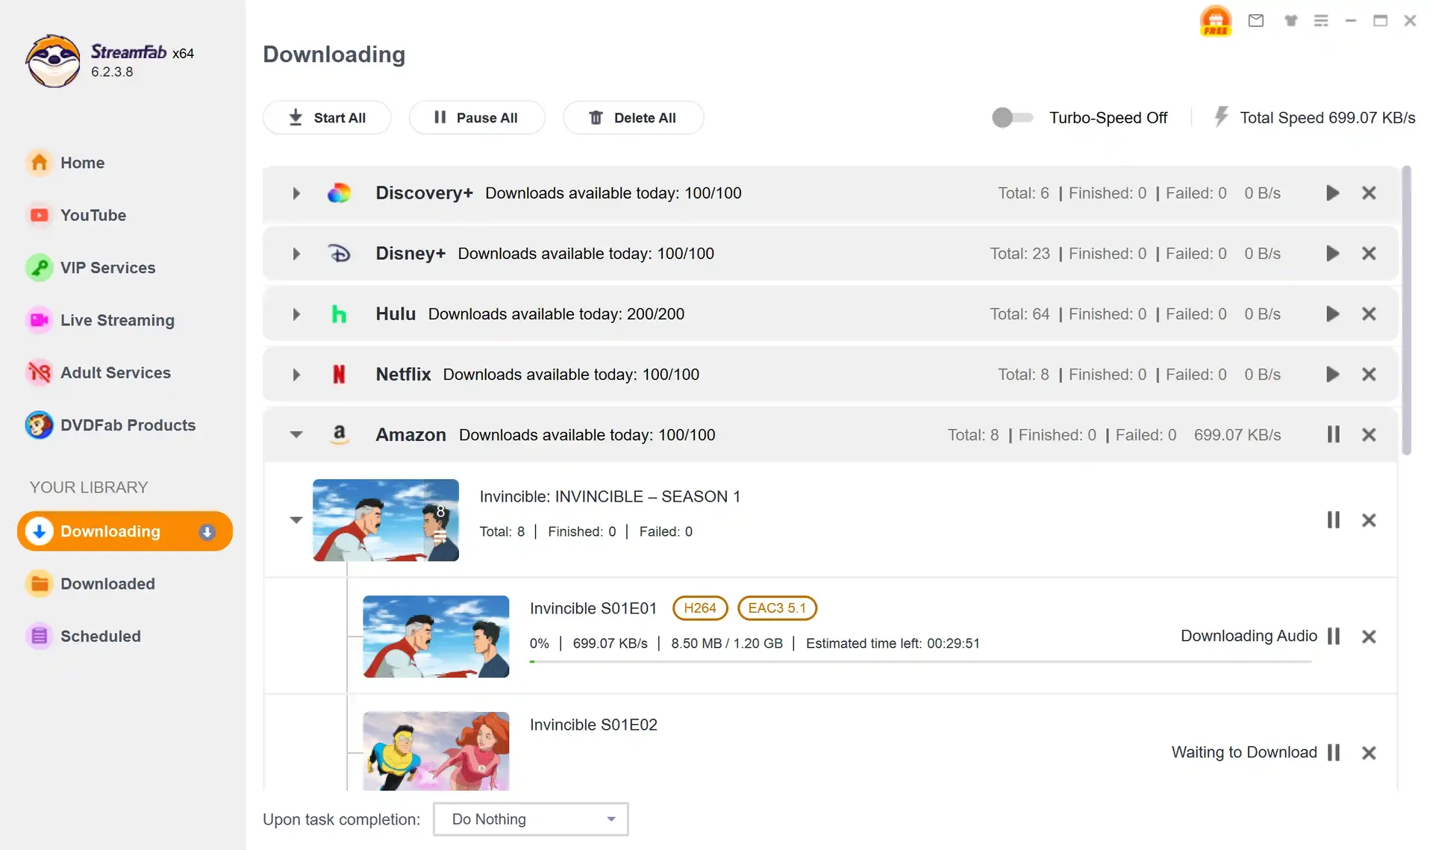Click the Invincible S01E02 thumbnail

[x=436, y=751]
